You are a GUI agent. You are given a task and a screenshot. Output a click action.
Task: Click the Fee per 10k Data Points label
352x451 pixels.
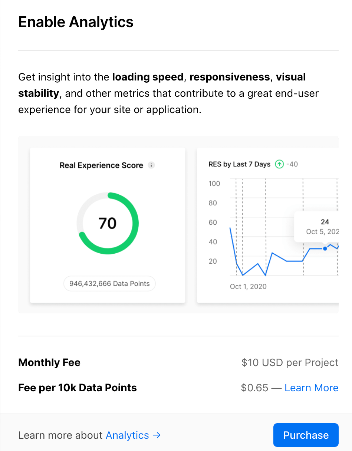(78, 388)
